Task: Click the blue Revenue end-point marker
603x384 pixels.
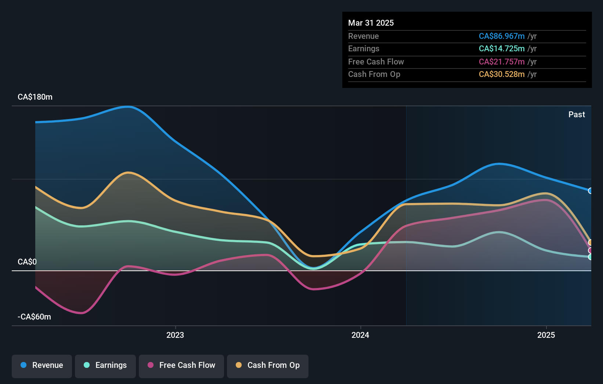Action: click(x=591, y=191)
